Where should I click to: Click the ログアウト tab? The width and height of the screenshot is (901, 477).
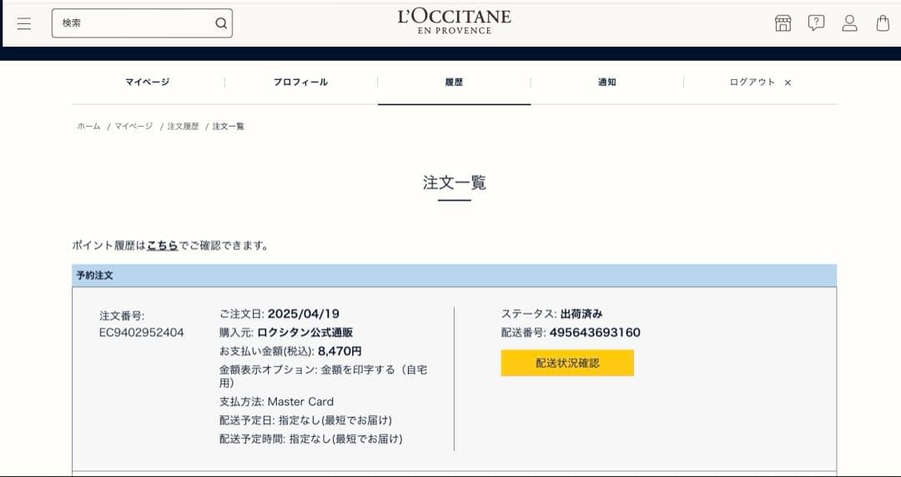click(x=753, y=83)
